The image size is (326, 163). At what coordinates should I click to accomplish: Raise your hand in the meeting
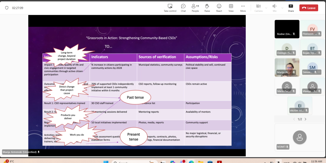click(x=207, y=8)
